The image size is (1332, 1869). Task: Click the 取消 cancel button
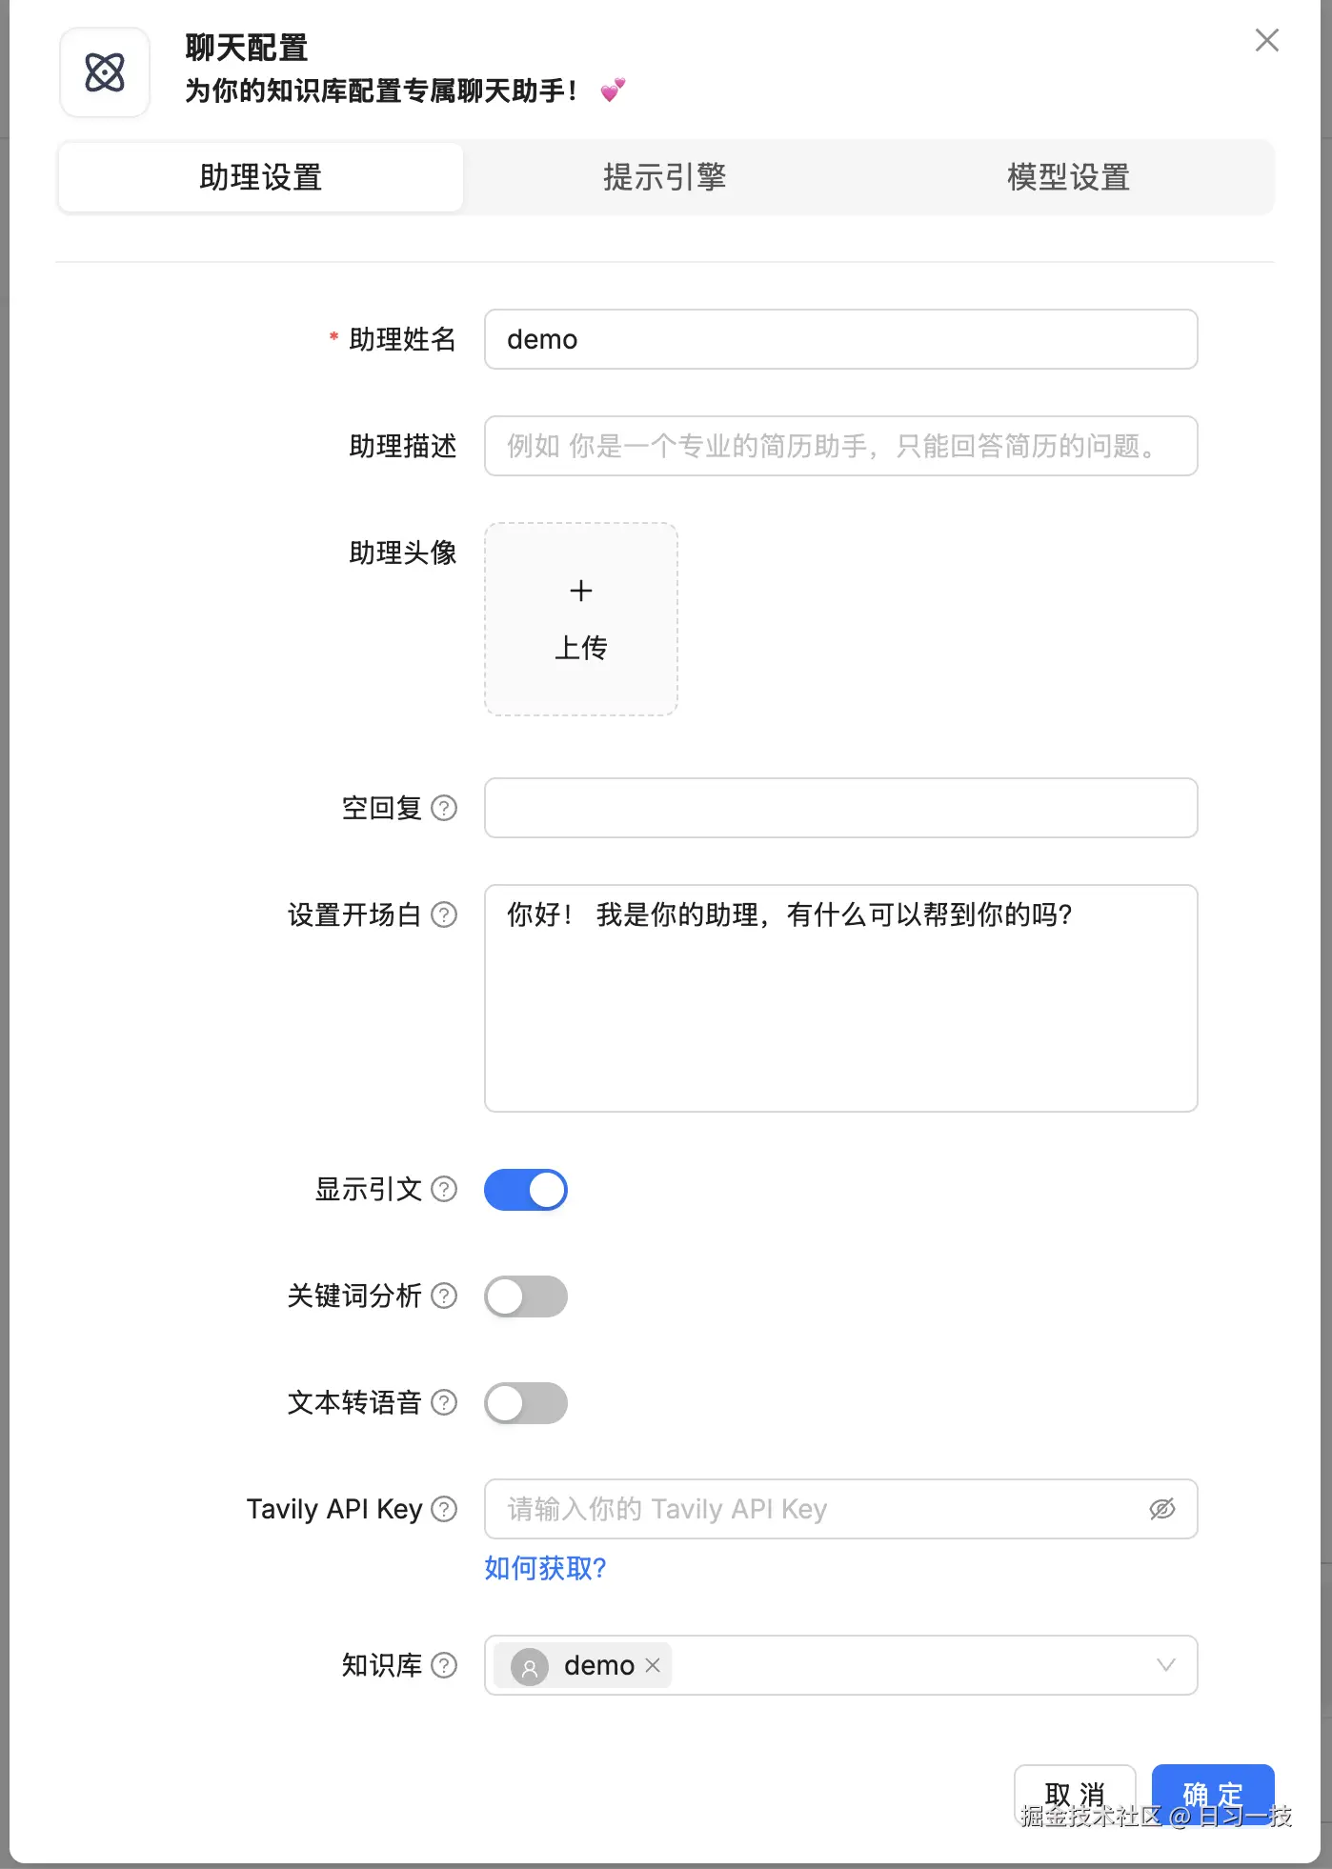coord(1075,1793)
